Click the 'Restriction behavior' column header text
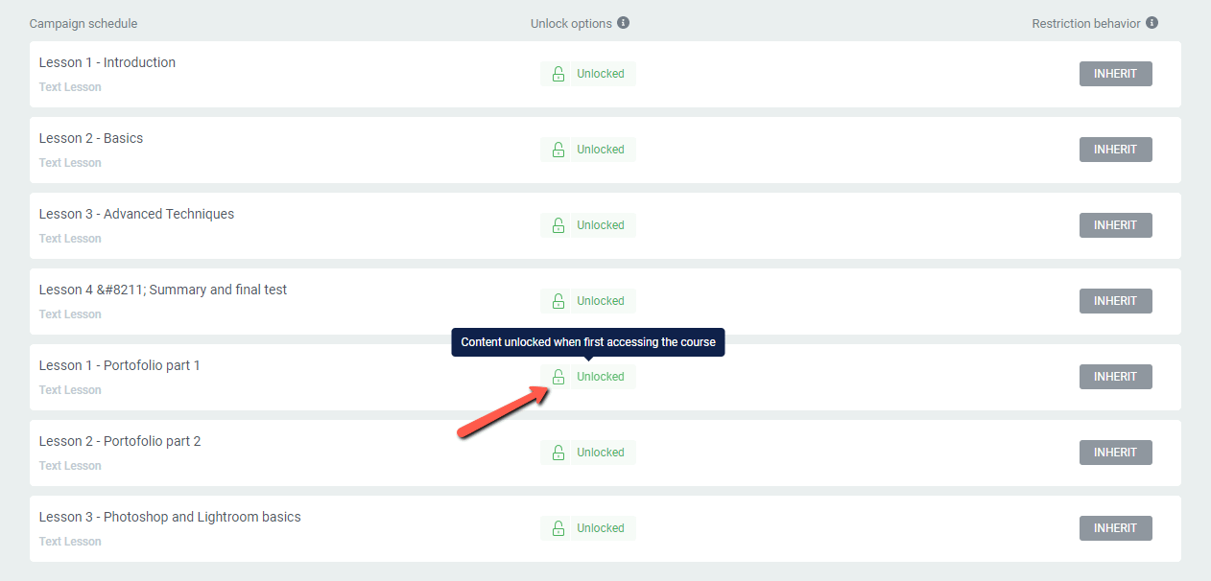The image size is (1211, 581). click(1086, 23)
